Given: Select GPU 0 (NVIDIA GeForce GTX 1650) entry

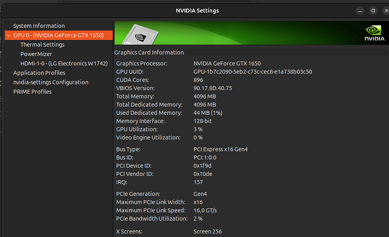Looking at the screenshot, I should pos(59,35).
